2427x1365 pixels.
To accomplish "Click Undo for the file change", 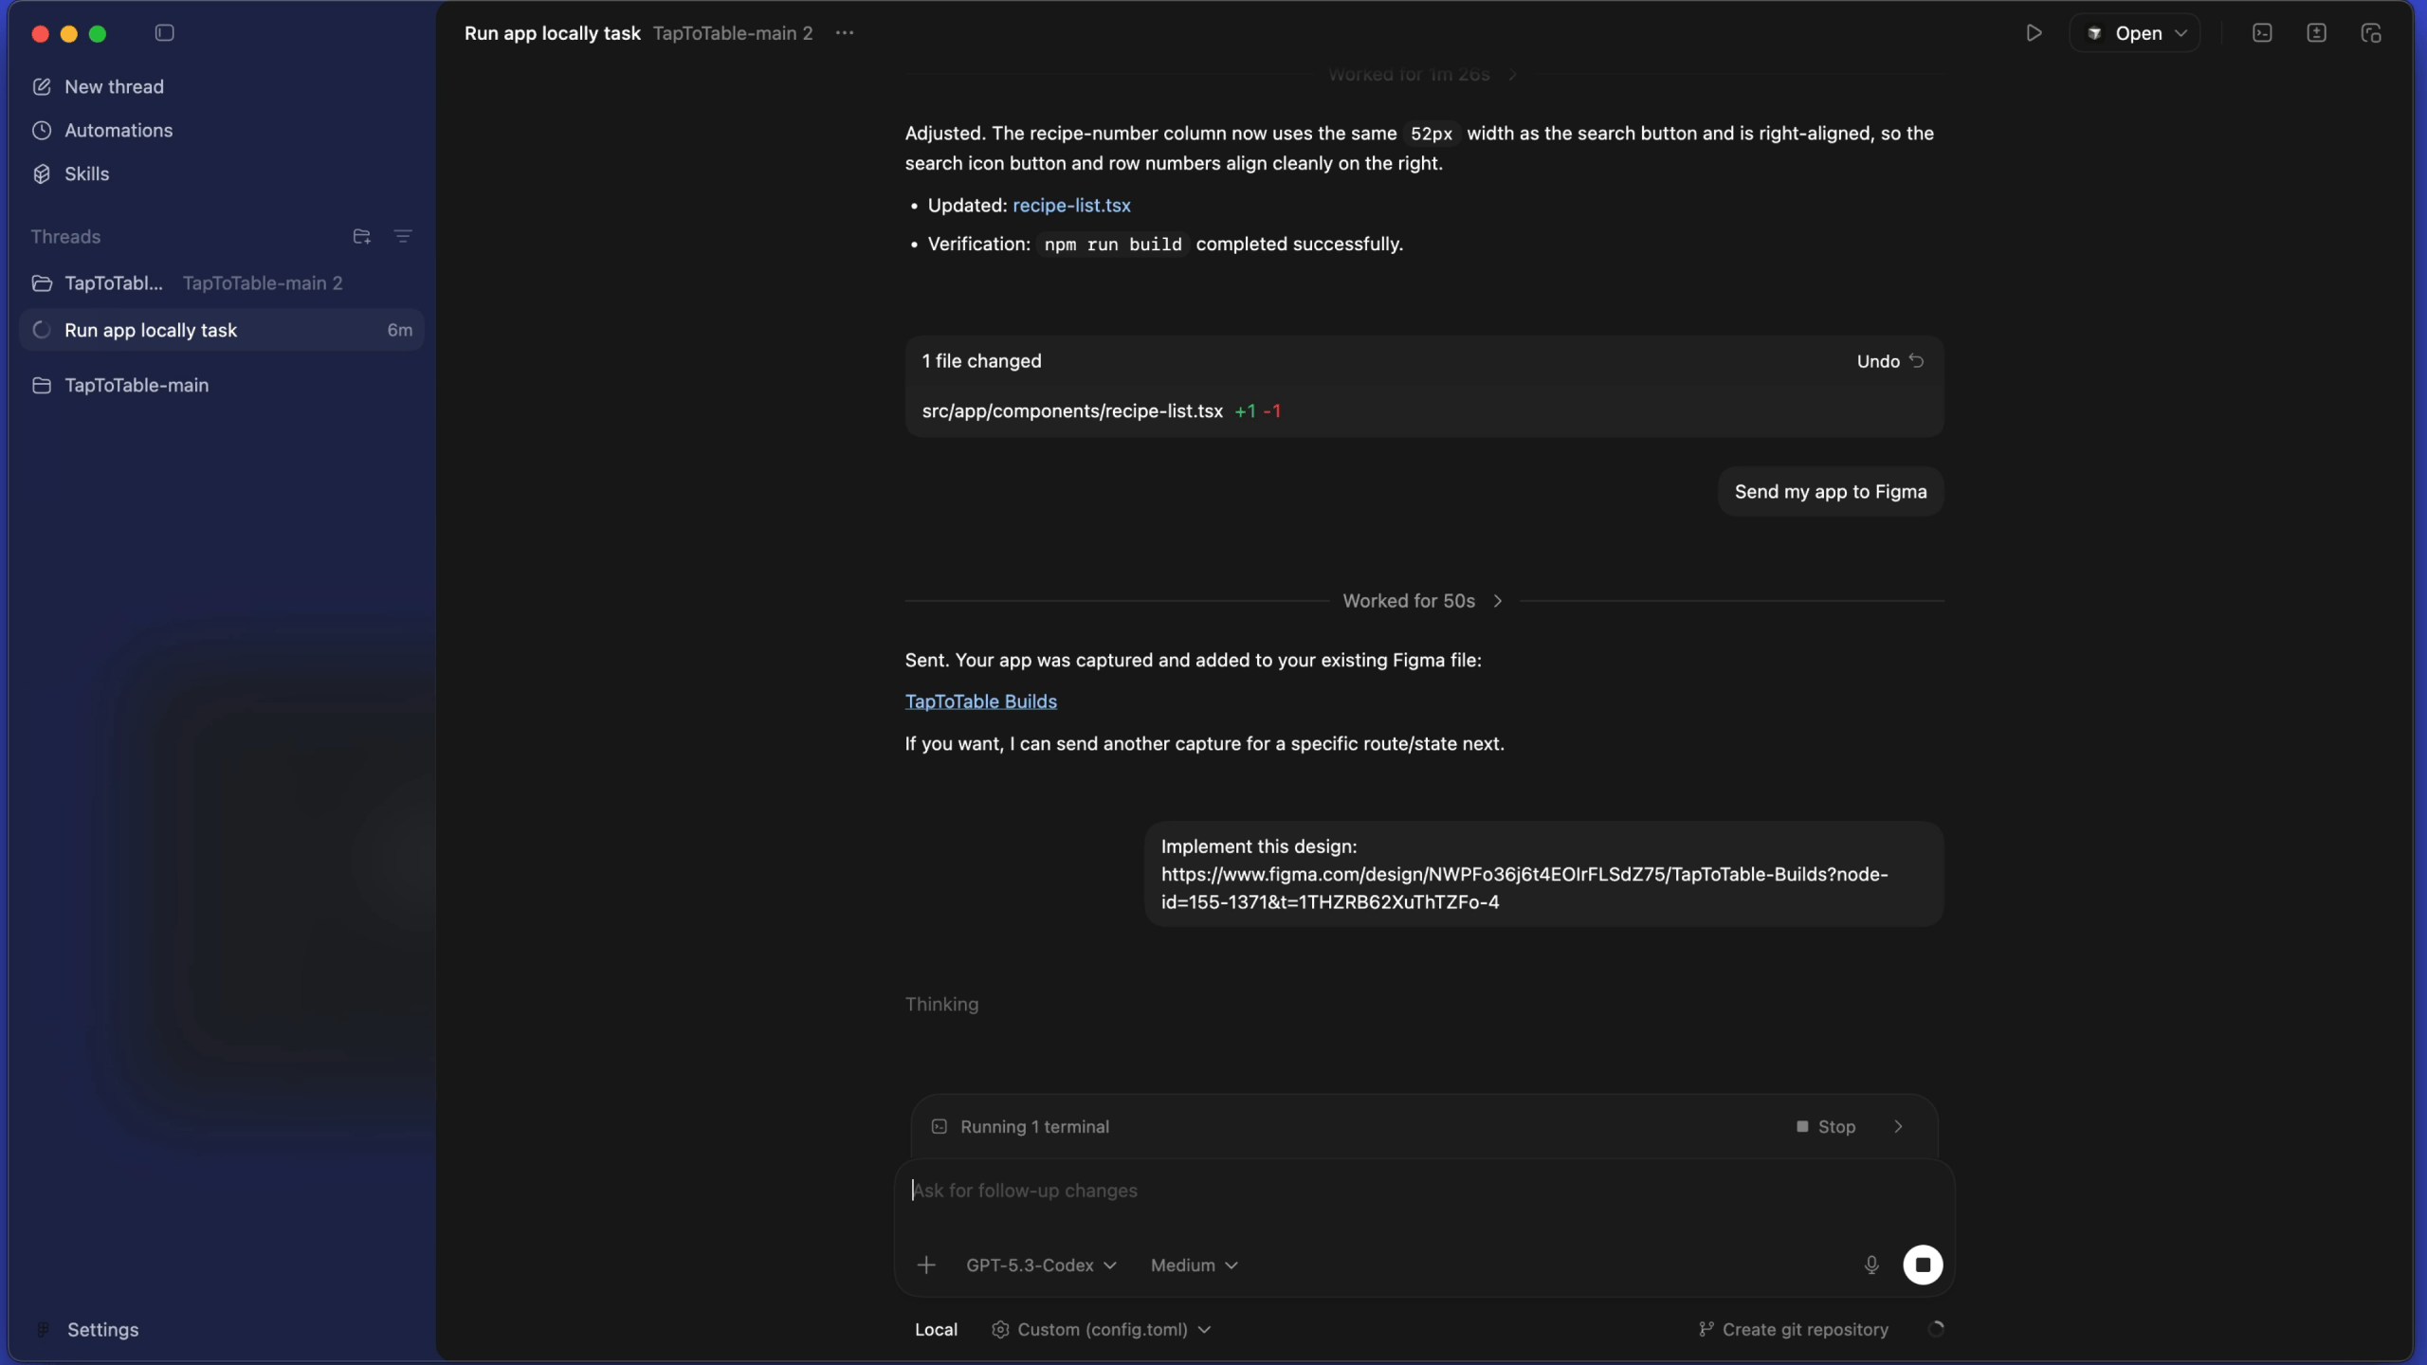I will (1889, 361).
